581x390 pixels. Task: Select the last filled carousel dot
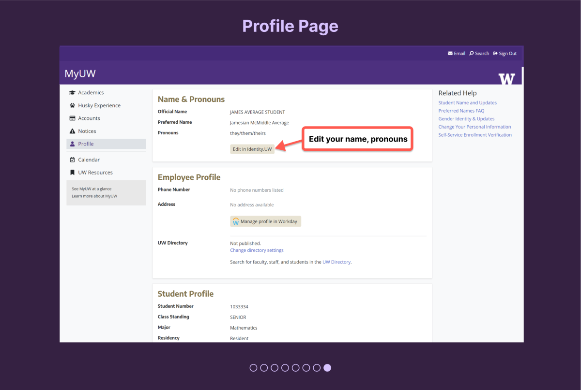click(327, 368)
